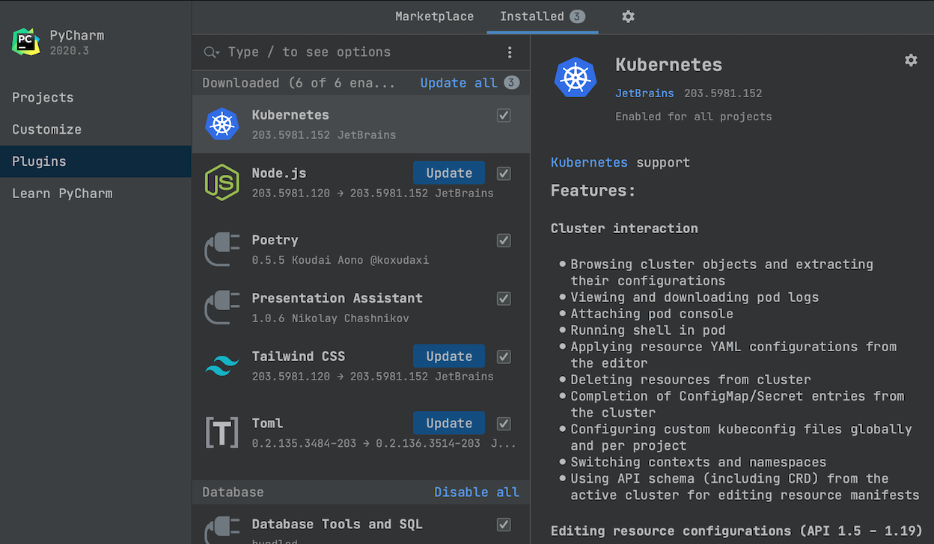Click the Poetry version and author line
934x544 pixels.
tap(340, 260)
